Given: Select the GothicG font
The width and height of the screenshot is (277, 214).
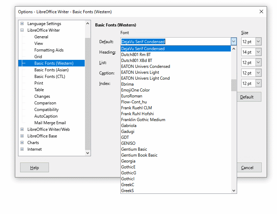Looking at the screenshot, I should point(176,173).
